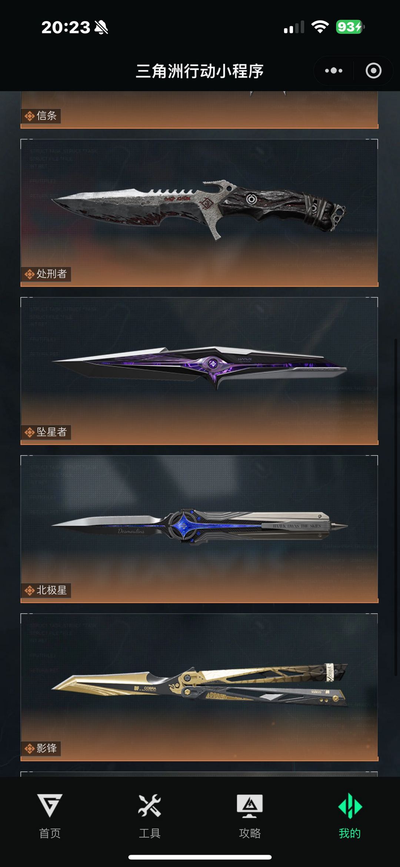Screen dimensions: 400x867
Task: Tap the rarity icon beside 影锋
Action: coord(30,748)
